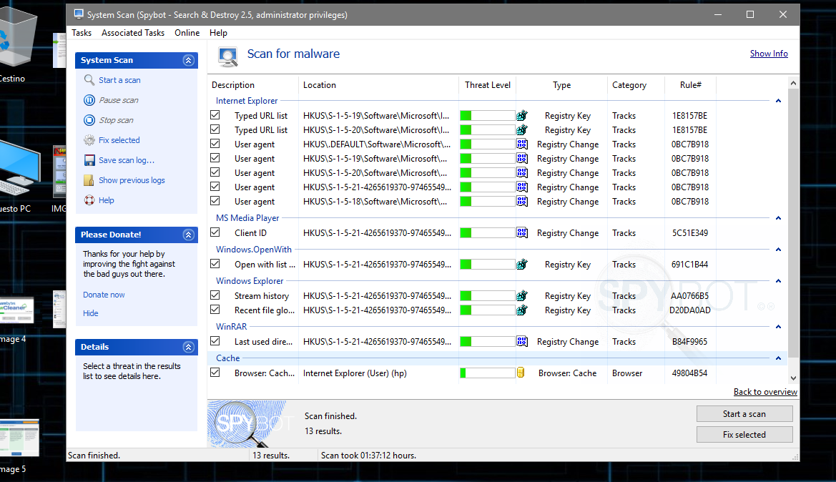
Task: Click the results list scroll down arrow
Action: pos(793,378)
